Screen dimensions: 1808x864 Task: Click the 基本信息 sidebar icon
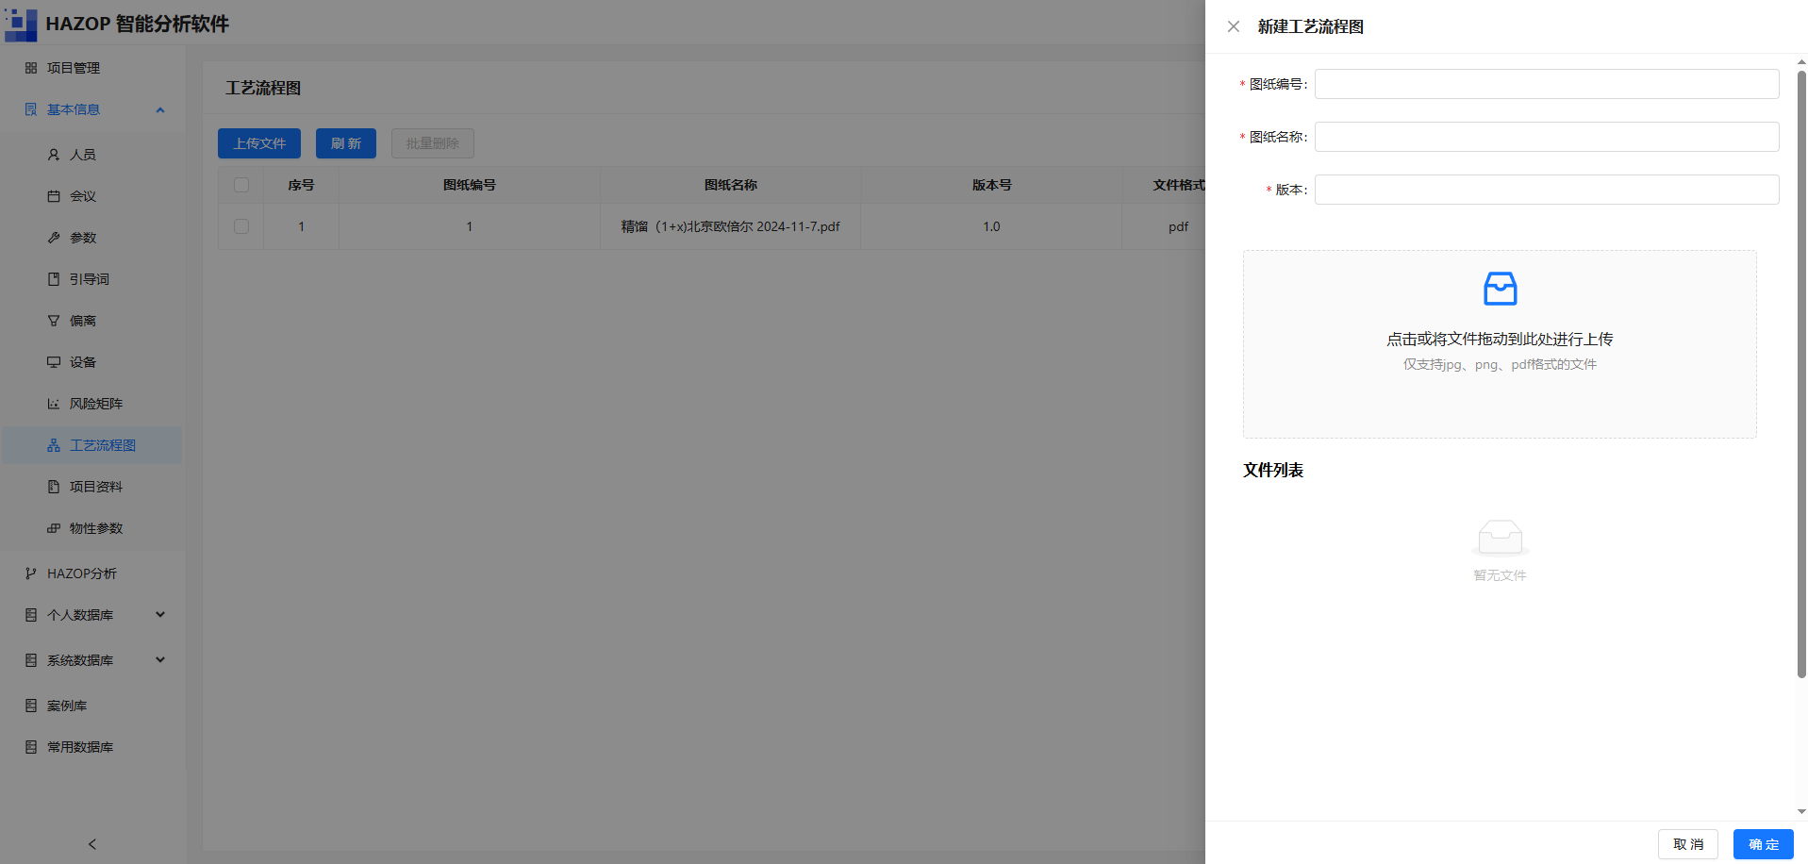coord(31,109)
